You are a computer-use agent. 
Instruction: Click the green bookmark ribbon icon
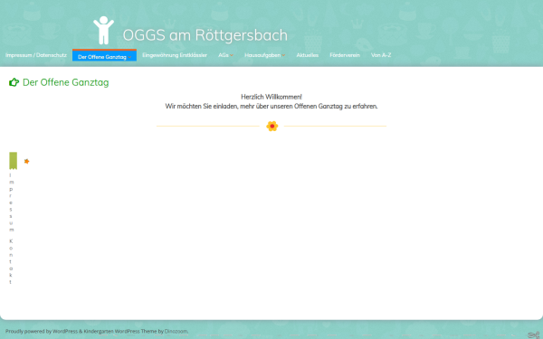14,161
